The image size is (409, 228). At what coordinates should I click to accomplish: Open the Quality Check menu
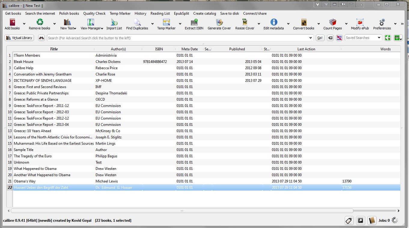[94, 13]
